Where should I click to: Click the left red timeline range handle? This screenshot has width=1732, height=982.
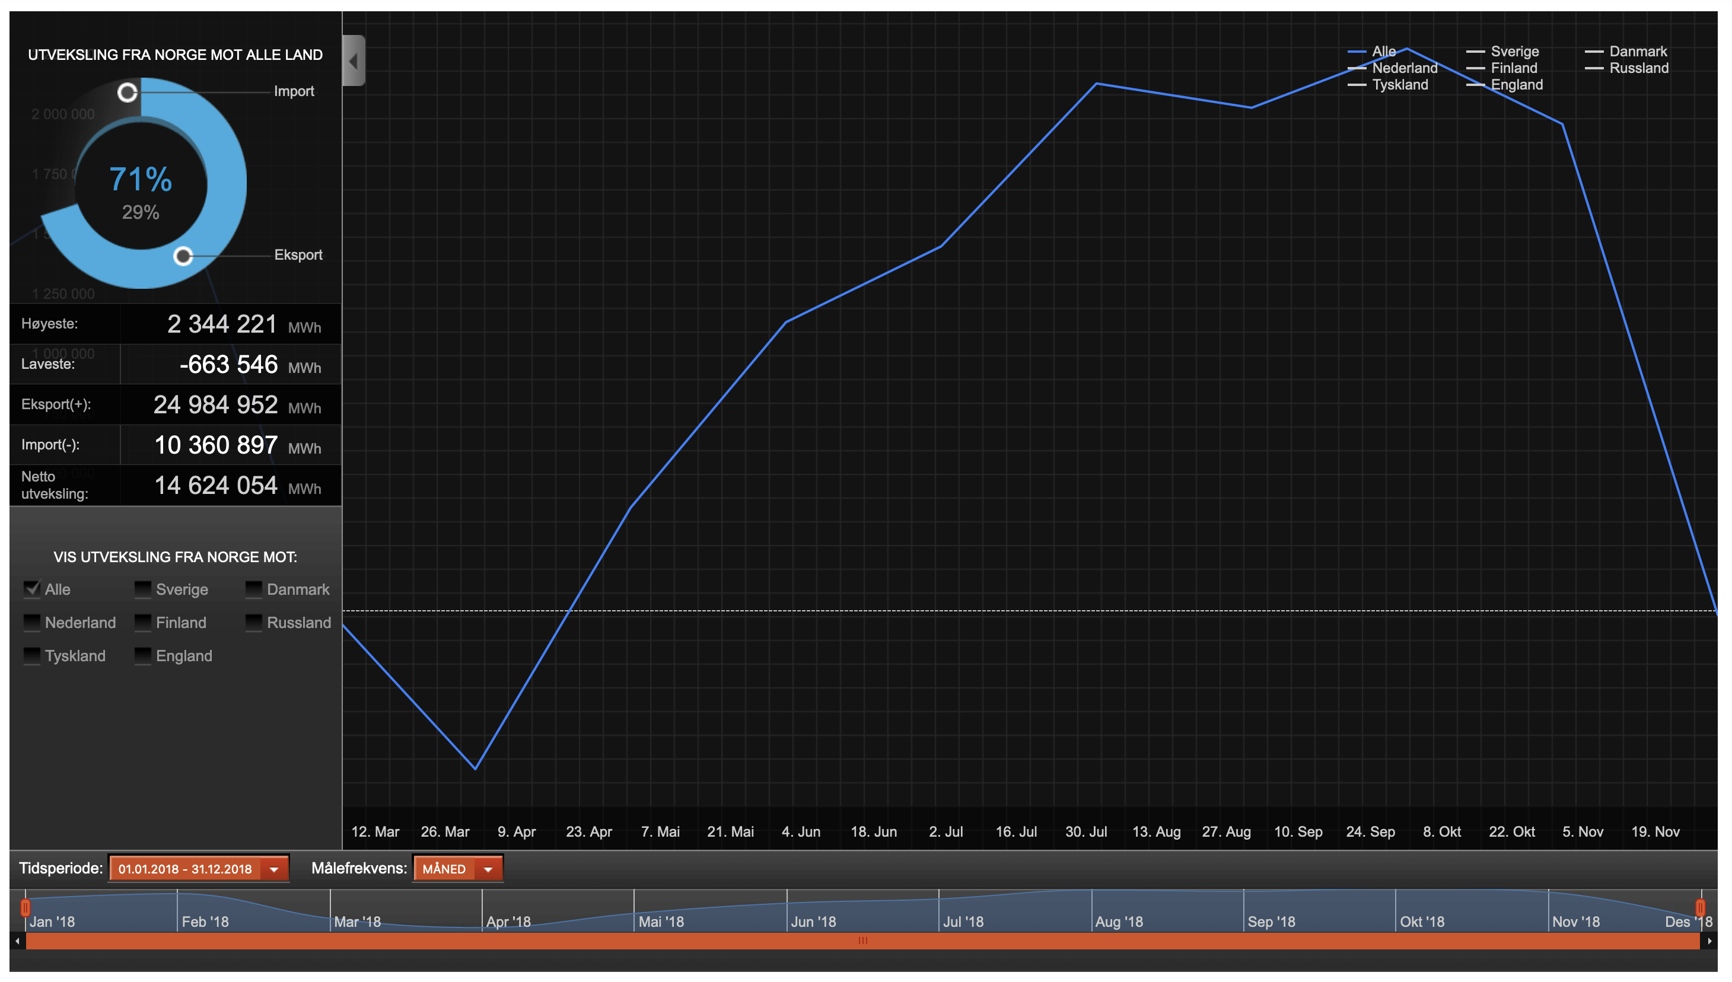(26, 908)
